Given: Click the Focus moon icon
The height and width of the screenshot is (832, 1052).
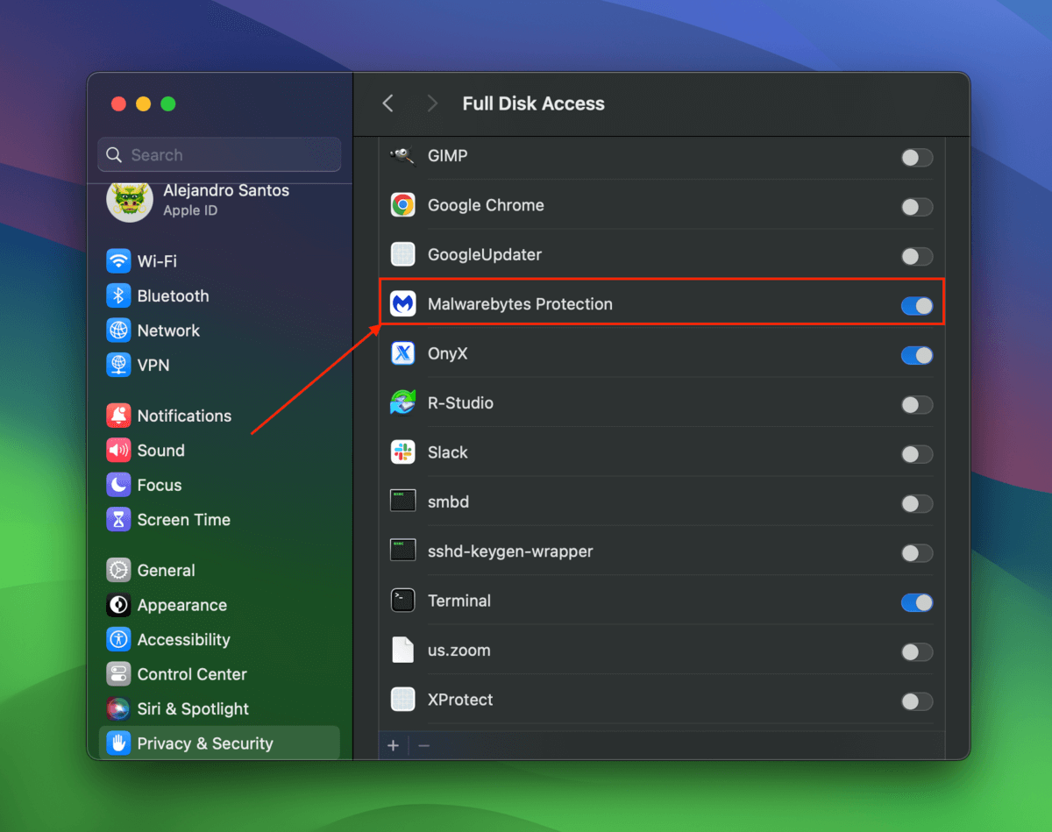Looking at the screenshot, I should (118, 485).
